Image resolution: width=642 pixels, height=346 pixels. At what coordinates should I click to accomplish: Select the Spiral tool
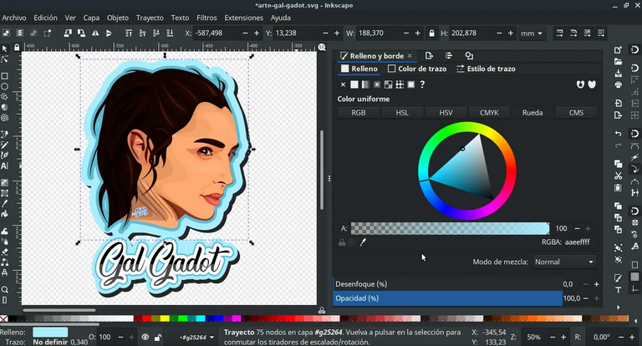click(4, 118)
